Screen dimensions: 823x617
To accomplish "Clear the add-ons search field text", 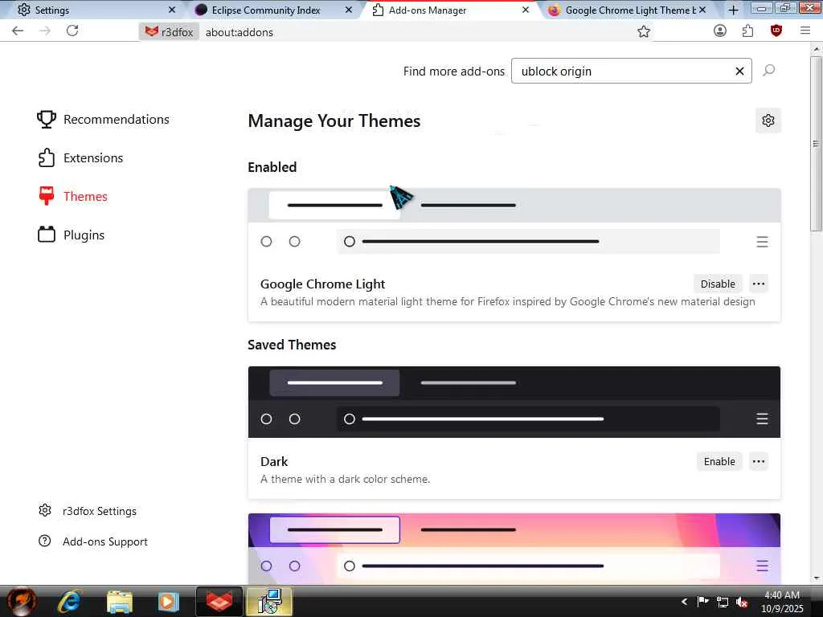I will click(739, 72).
